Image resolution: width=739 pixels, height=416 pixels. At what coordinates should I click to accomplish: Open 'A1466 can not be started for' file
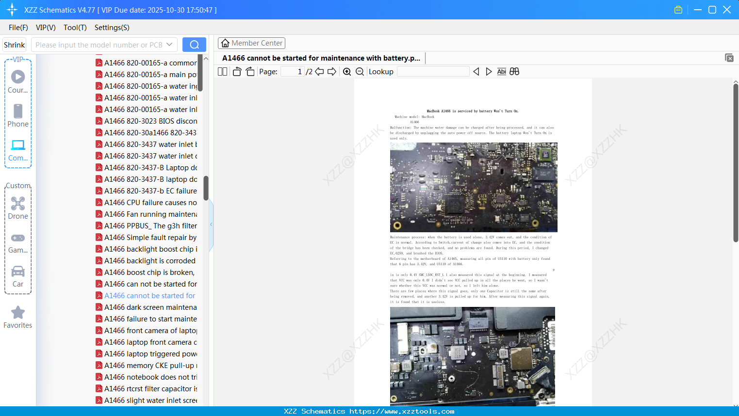point(146,284)
